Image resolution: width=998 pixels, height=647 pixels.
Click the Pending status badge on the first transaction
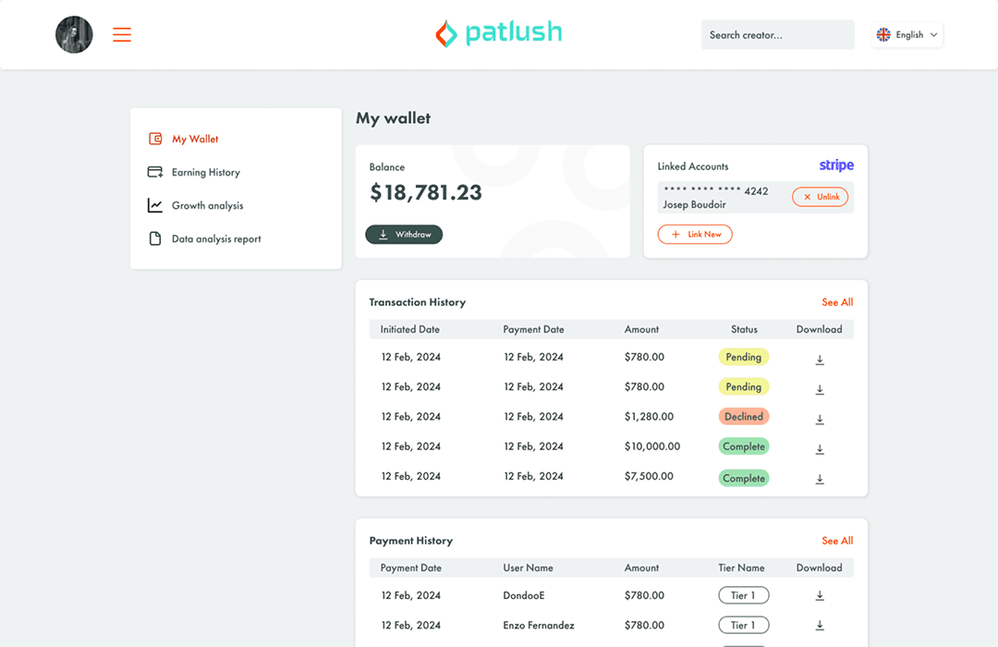743,357
